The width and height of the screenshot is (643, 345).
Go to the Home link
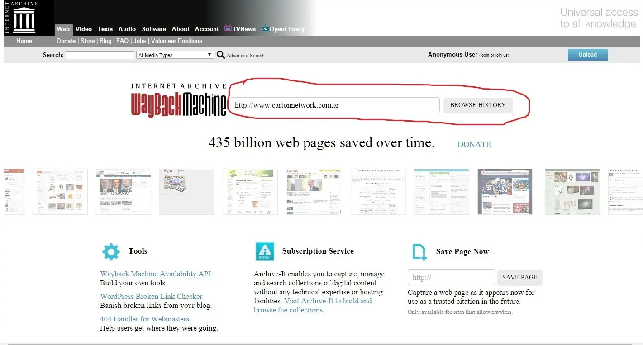pyautogui.click(x=24, y=41)
